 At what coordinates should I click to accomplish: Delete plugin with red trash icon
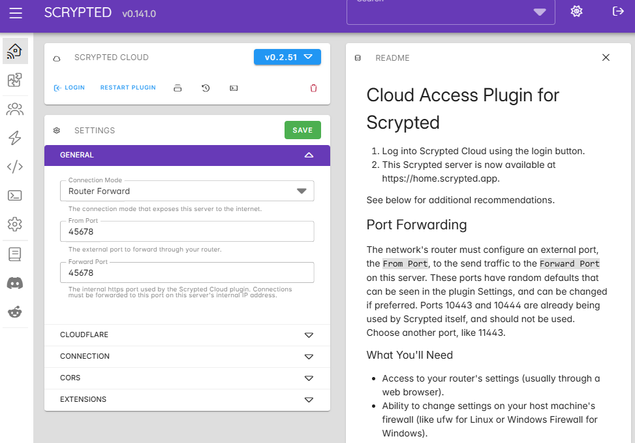313,88
